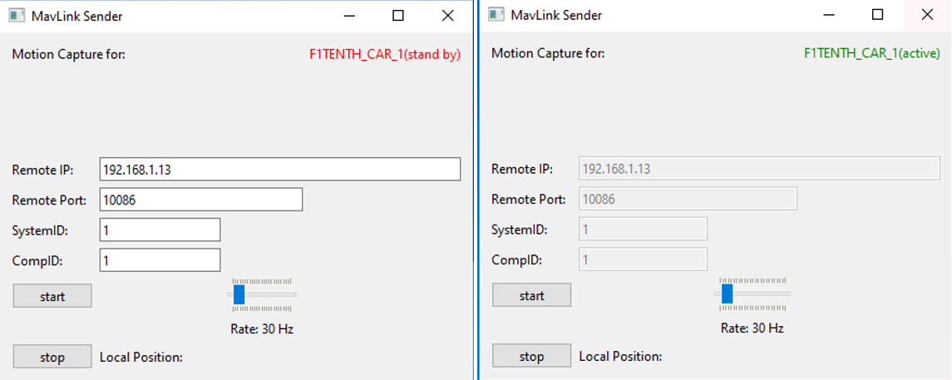Click the rate slider handle in left window
This screenshot has width=952, height=380.
pos(239,294)
